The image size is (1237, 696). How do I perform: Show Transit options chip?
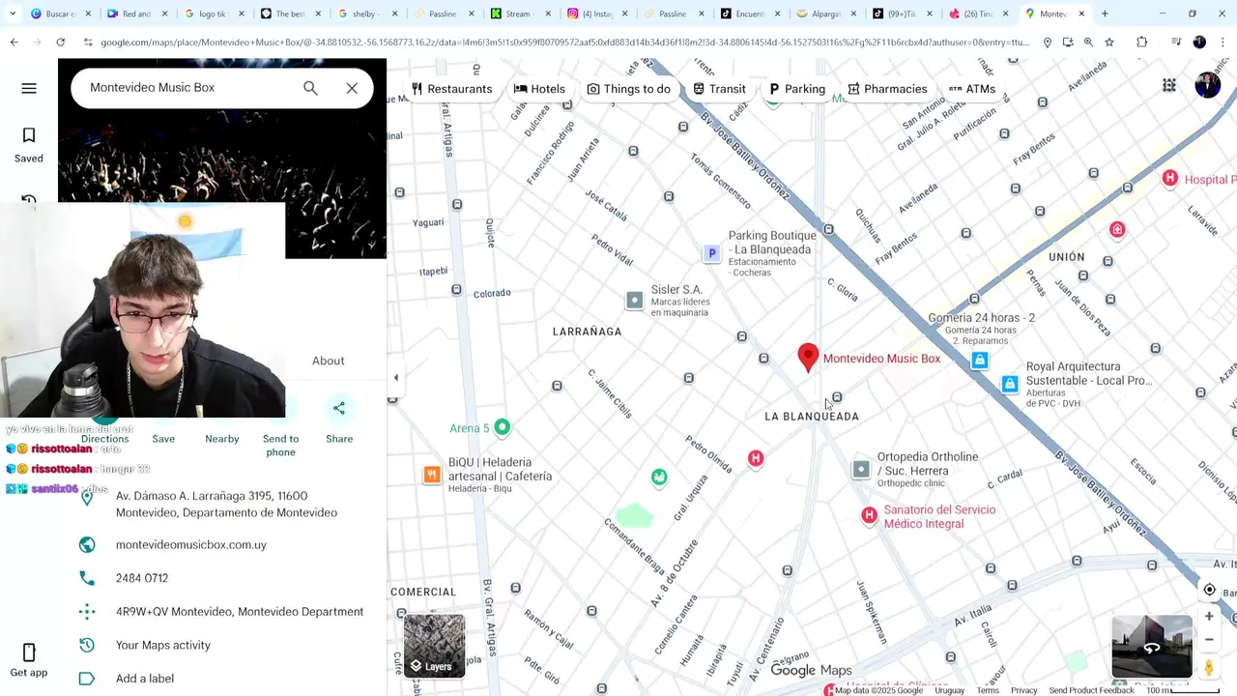pos(719,89)
